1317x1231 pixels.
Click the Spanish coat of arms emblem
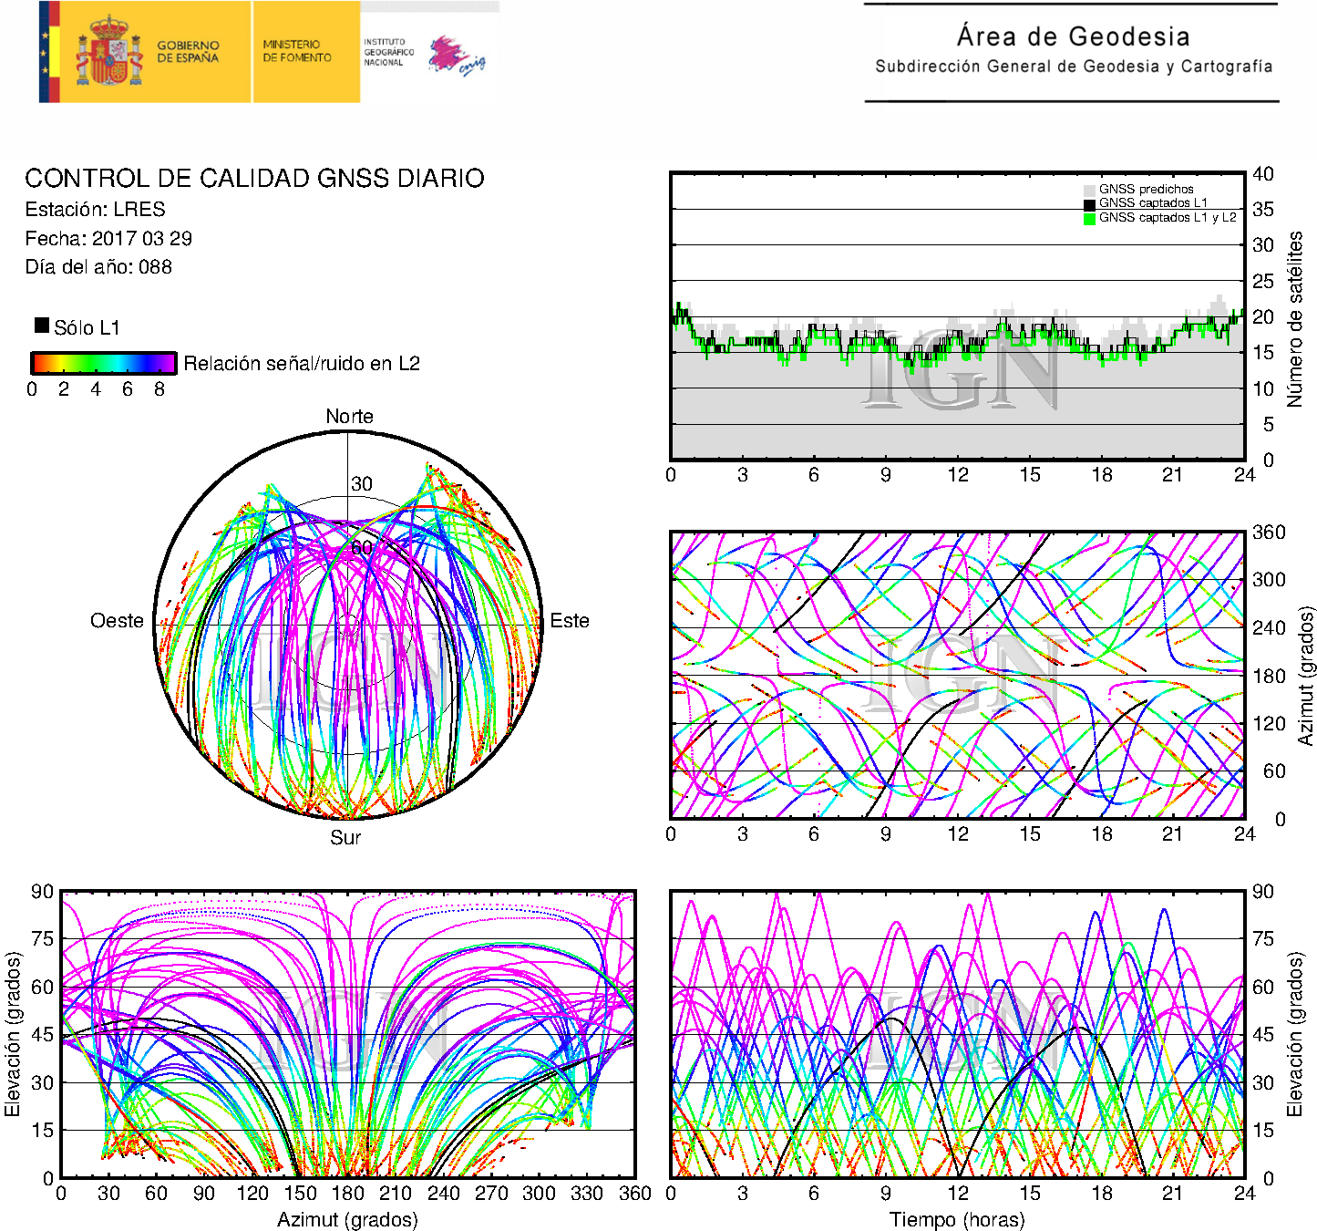[x=109, y=51]
